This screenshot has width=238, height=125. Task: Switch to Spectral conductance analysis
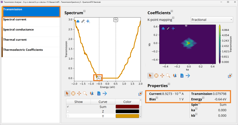[31, 32]
